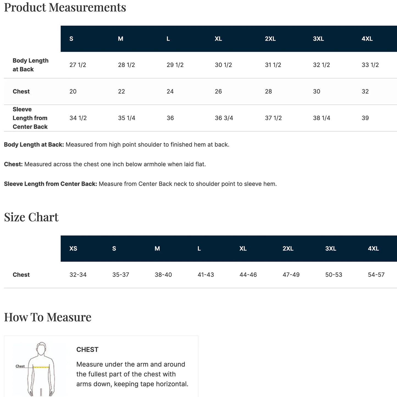The image size is (397, 397).
Task: Click the 54-57 chest range cell
Action: click(376, 275)
